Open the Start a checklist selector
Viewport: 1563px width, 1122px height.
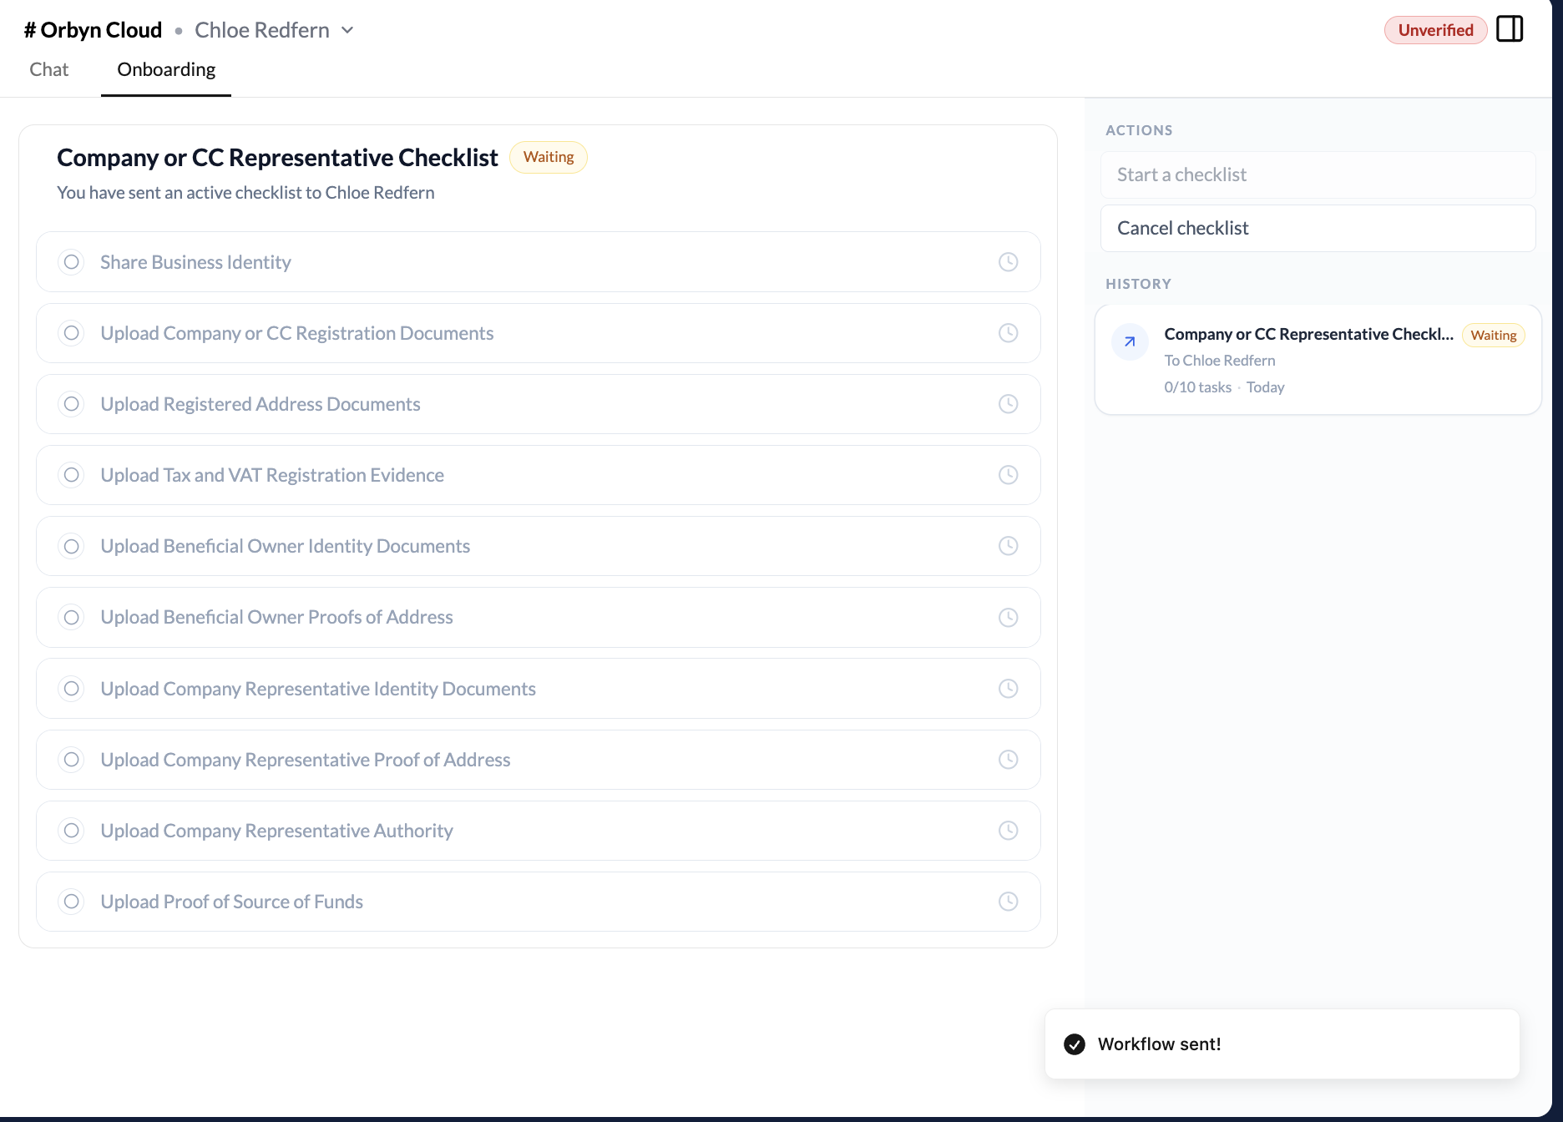tap(1318, 174)
